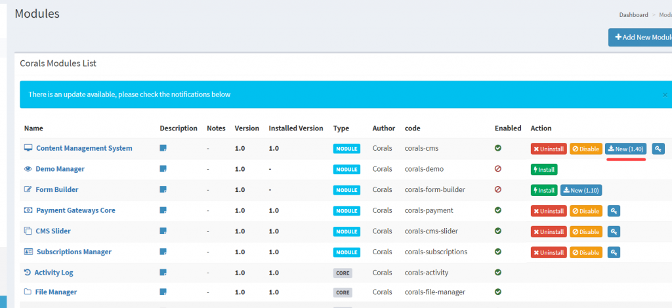This screenshot has width=672, height=308.
Task: Click enabled checkmark for corals-file-manager
Action: (498, 292)
